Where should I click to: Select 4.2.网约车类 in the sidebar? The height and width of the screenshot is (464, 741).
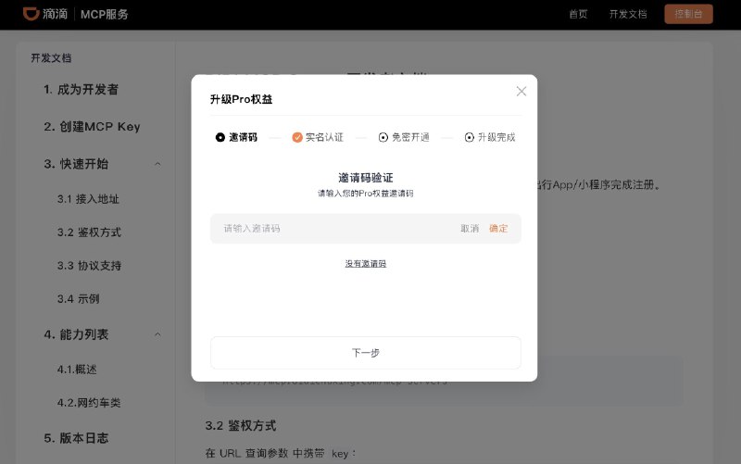89,403
